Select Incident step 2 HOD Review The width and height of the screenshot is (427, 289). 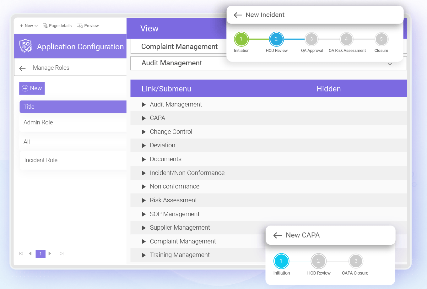[x=276, y=39]
